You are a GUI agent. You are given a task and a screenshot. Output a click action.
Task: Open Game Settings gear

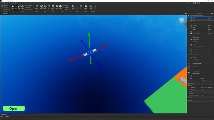click(x=86, y=7)
